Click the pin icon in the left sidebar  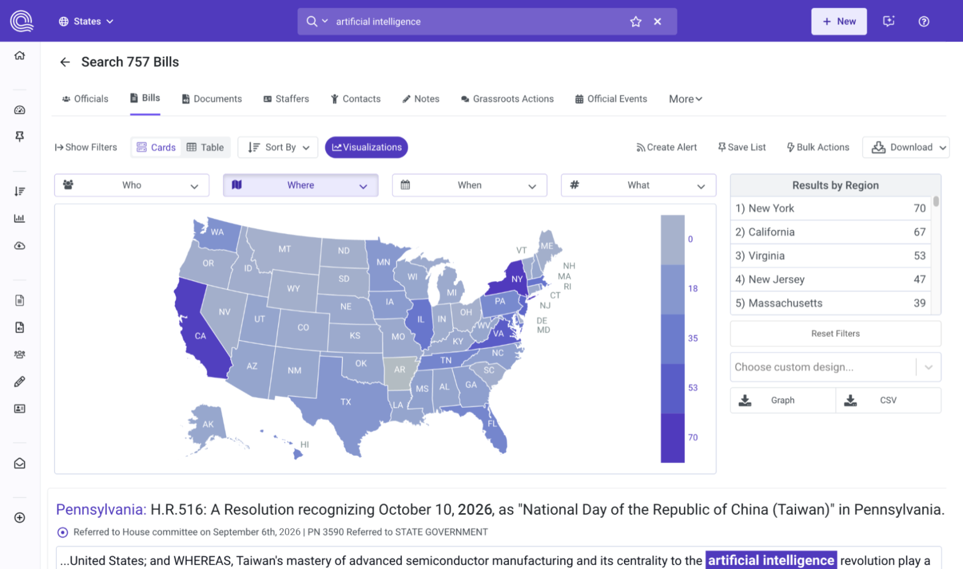coord(20,136)
